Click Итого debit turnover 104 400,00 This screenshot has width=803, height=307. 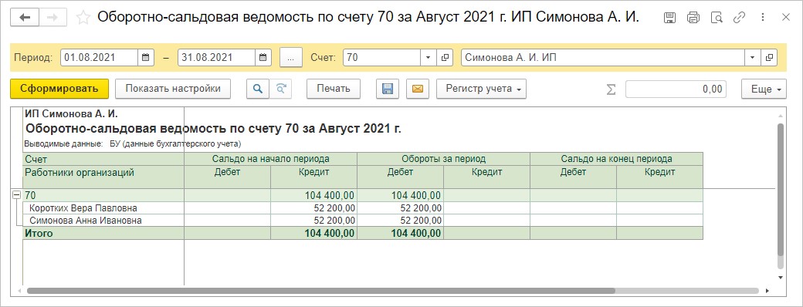point(400,233)
